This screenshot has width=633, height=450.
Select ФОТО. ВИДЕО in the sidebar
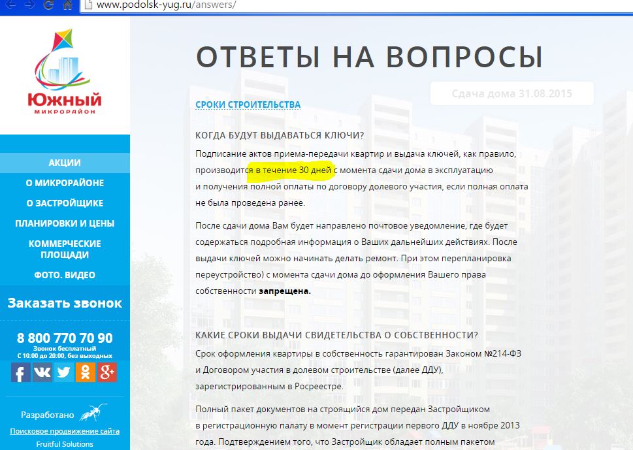[65, 275]
